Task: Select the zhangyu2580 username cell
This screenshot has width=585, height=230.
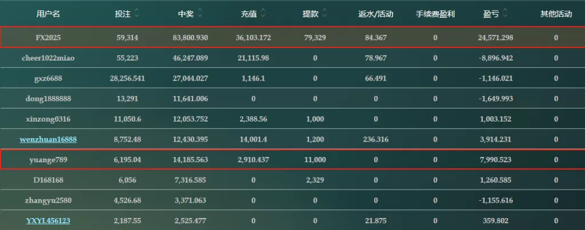Action: coord(48,200)
